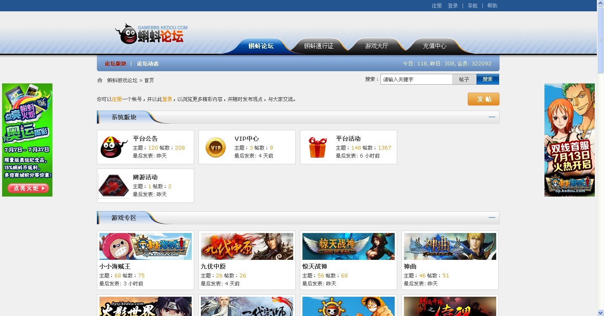This screenshot has height=316, width=604.
Task: Open the home icon in breadcrumb
Action: [x=100, y=80]
